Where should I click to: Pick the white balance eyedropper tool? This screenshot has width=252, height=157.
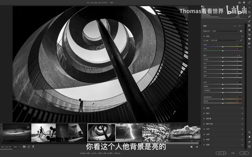pyautogui.click(x=241, y=41)
